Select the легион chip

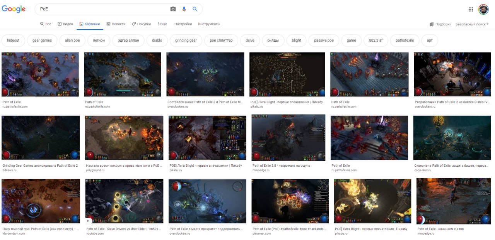pyautogui.click(x=99, y=41)
